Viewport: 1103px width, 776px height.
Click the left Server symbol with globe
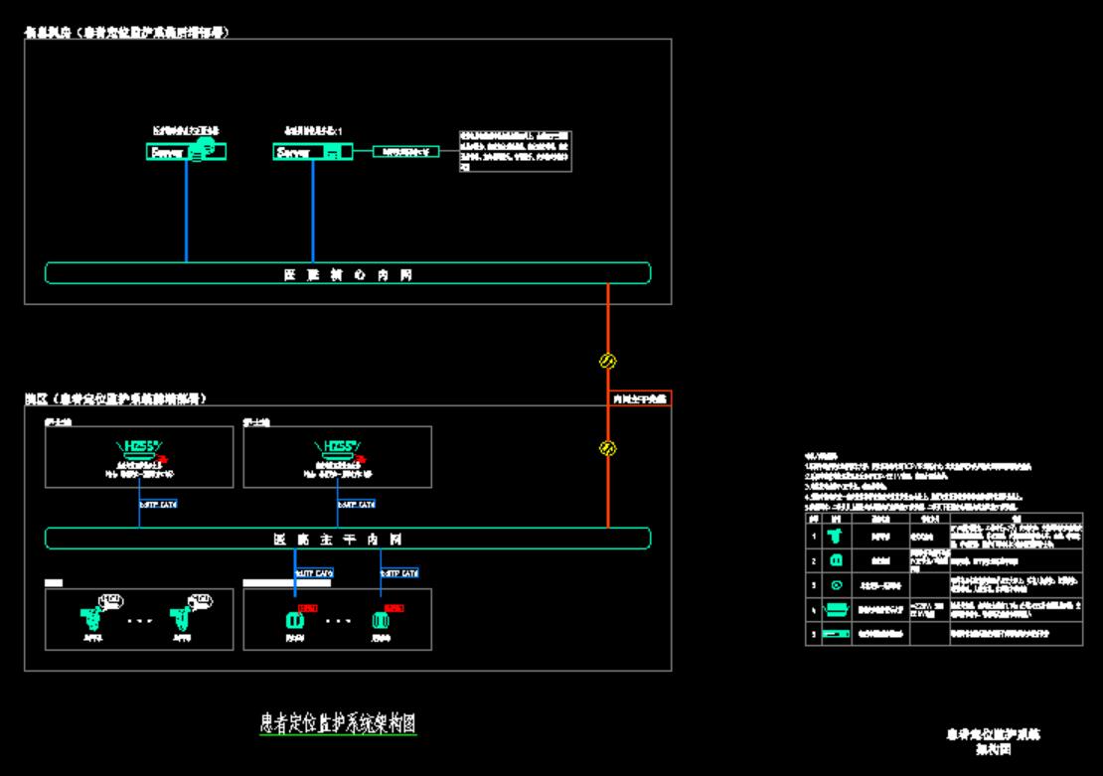pos(186,152)
